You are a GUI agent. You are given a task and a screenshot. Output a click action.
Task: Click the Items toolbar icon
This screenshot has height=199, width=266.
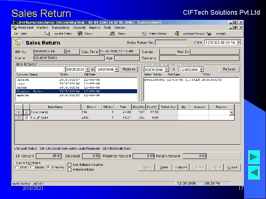(112, 34)
